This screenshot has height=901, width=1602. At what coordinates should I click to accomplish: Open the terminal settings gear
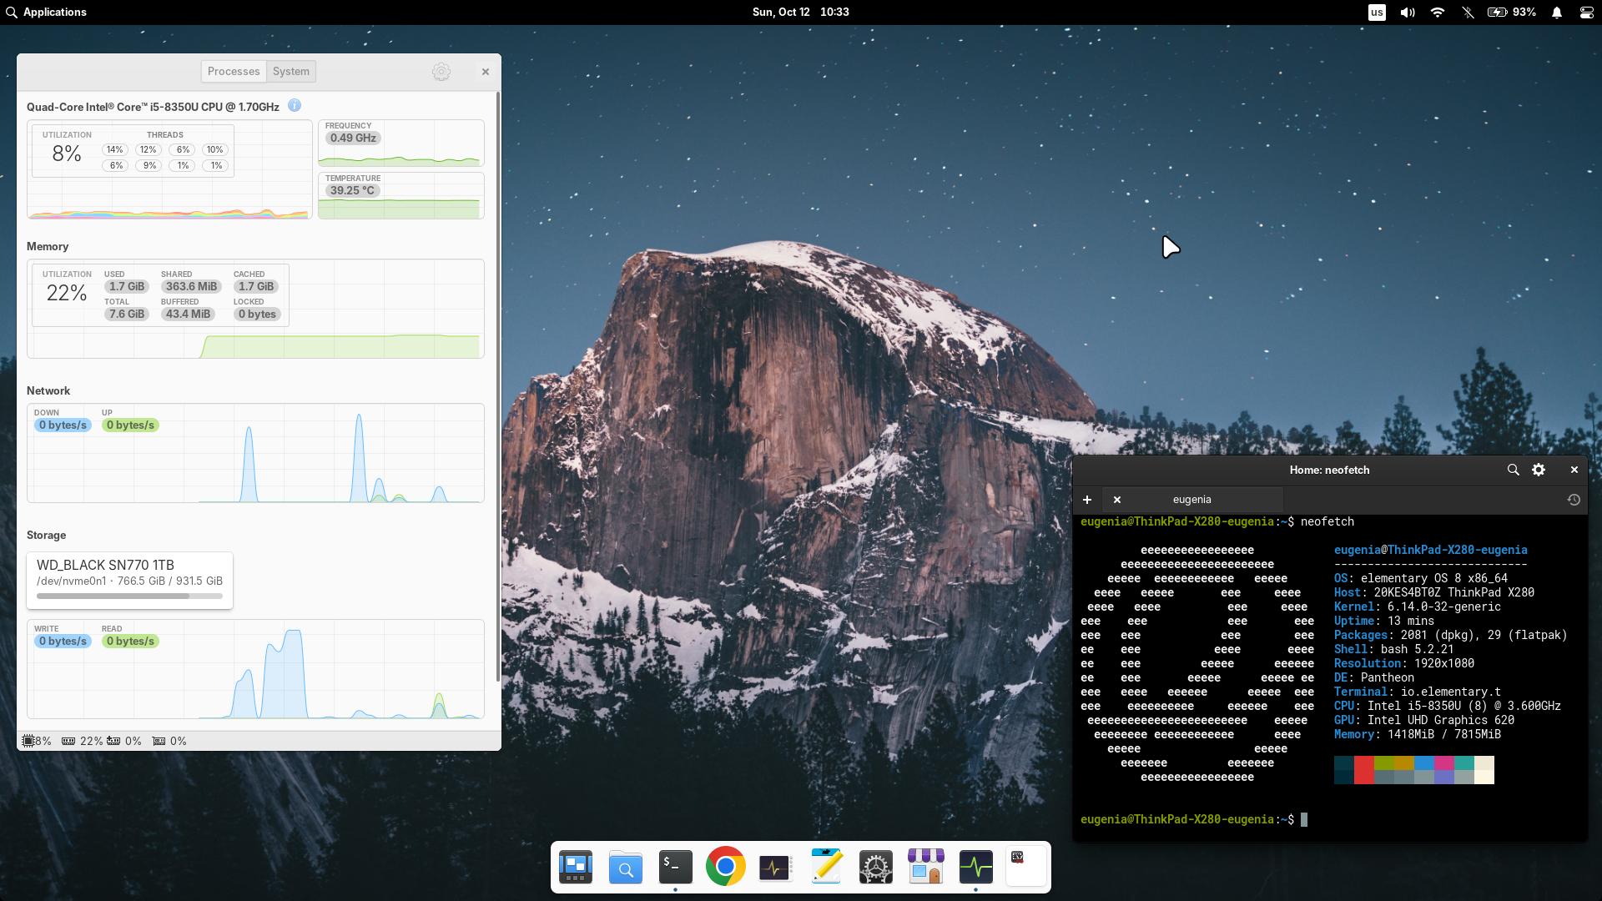click(x=1539, y=470)
